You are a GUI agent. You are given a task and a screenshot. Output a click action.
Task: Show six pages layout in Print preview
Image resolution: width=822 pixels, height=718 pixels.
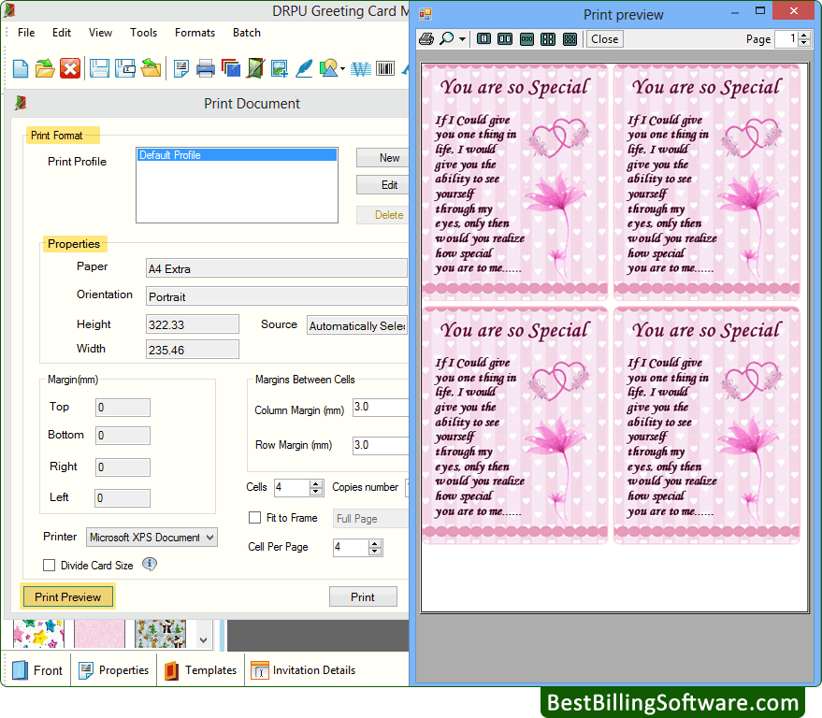[x=570, y=38]
